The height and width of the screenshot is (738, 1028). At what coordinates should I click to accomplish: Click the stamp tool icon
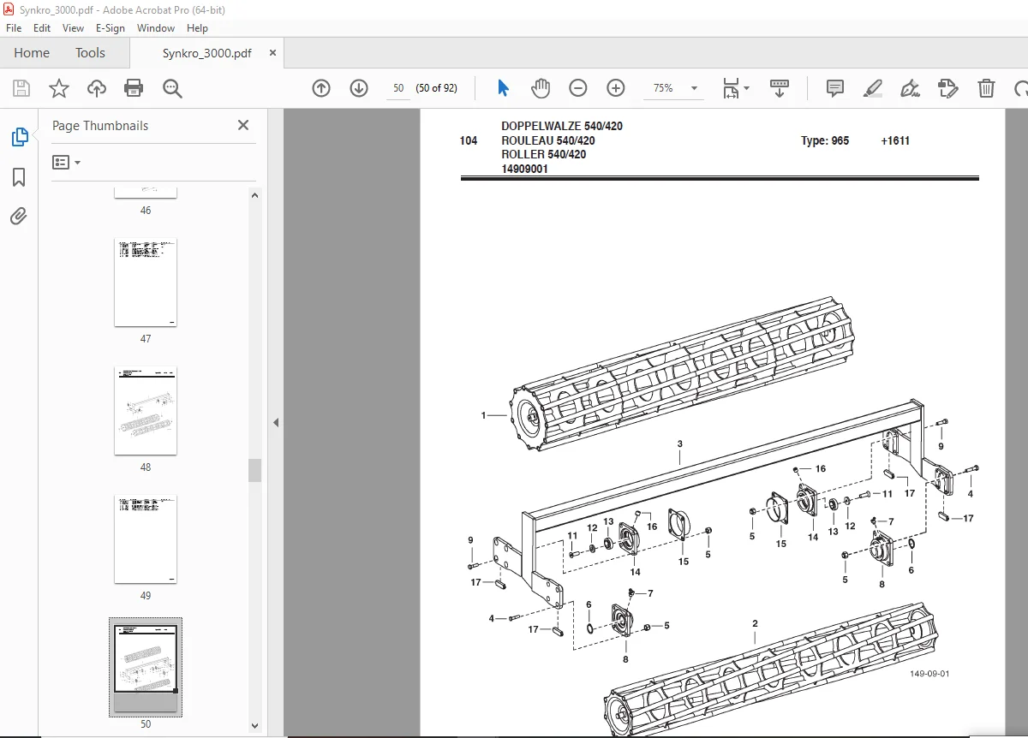[947, 88]
